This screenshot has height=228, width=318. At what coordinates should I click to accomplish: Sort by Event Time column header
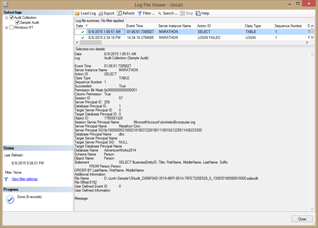[x=141, y=26]
